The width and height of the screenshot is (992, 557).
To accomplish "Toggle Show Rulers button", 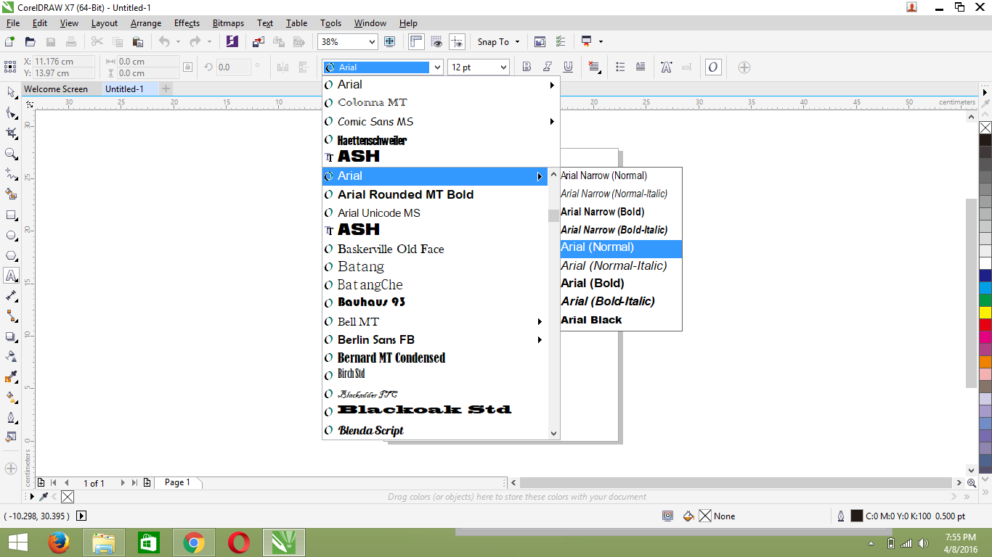I will [416, 42].
